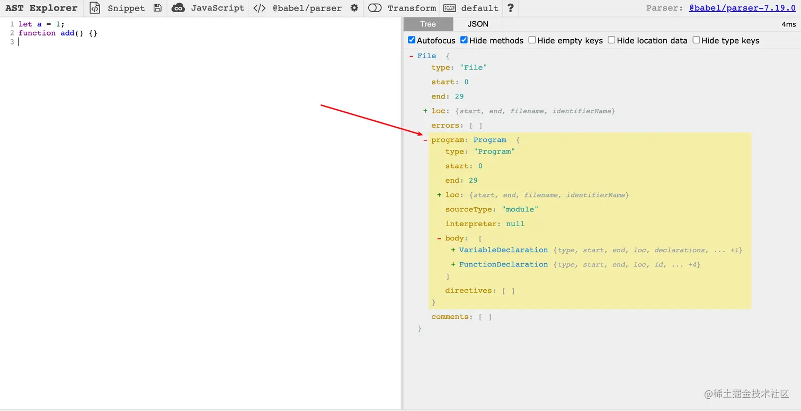The width and height of the screenshot is (801, 411).
Task: Toggle the Transform switch
Action: (375, 8)
